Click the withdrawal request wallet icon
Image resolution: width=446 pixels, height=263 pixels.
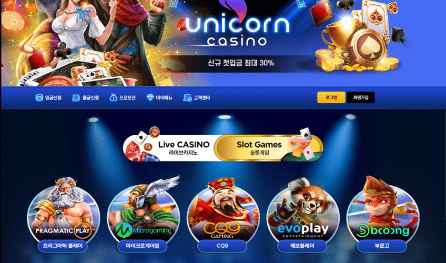[x=76, y=98]
